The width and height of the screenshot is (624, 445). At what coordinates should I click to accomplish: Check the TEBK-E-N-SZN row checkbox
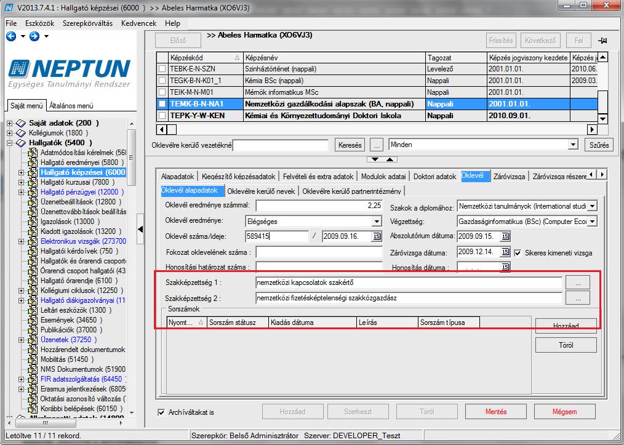(x=162, y=69)
